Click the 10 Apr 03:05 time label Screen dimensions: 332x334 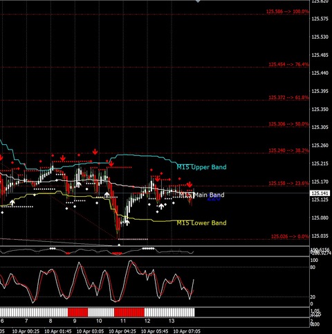coord(90,331)
